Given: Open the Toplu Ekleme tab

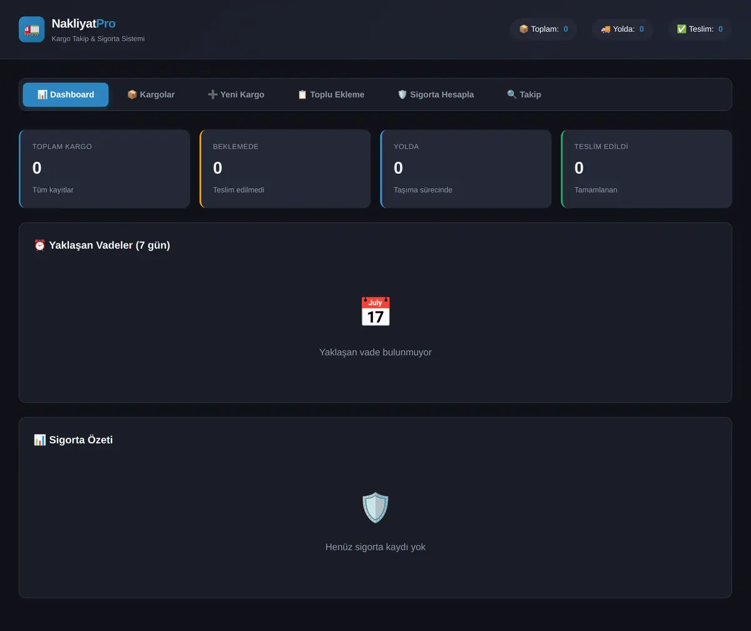Looking at the screenshot, I should pos(331,94).
